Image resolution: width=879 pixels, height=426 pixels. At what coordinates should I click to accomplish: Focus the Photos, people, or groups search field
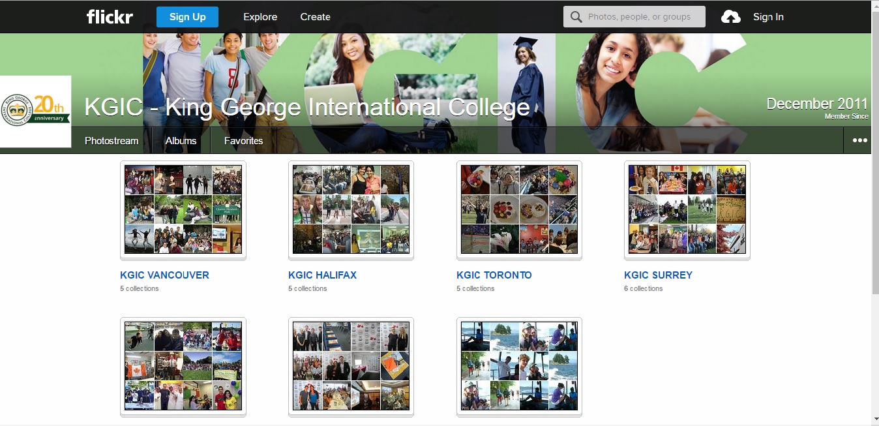point(634,17)
